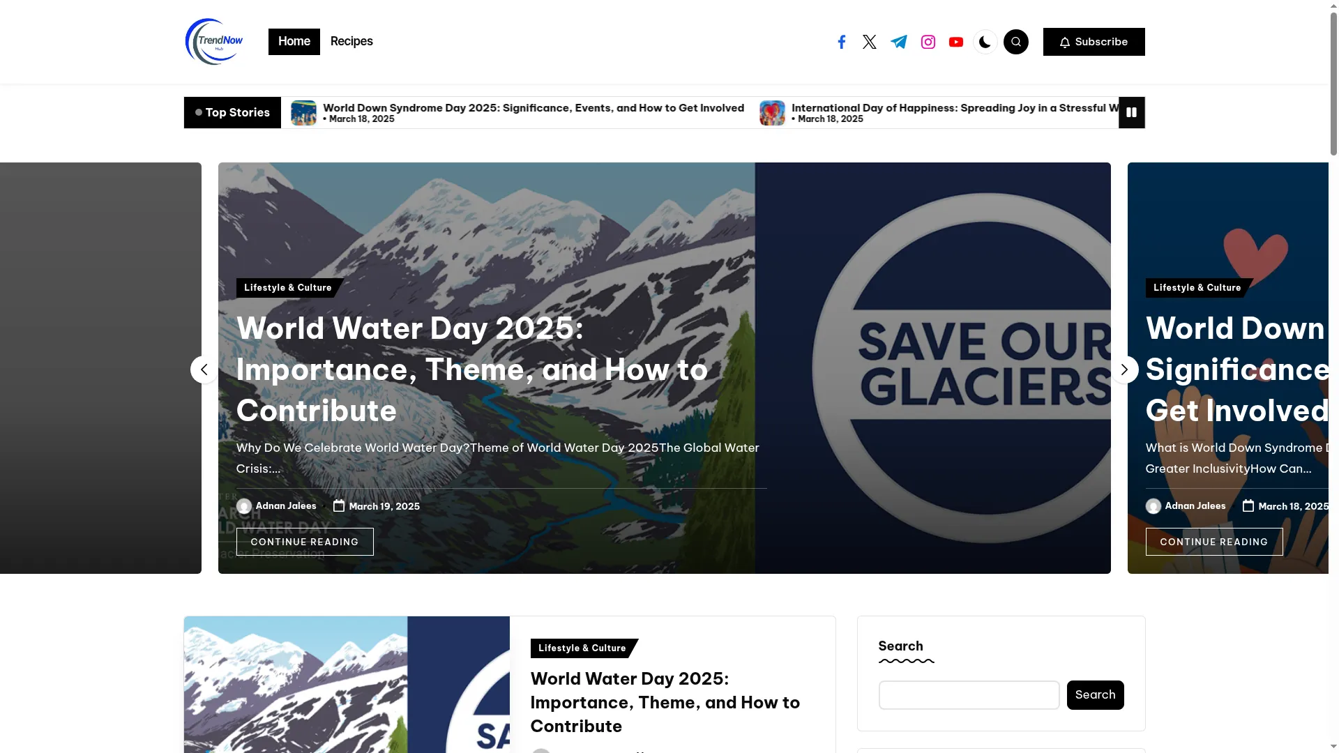Screen dimensions: 1339x753
Task: Open the Instagram social icon
Action: 928,42
